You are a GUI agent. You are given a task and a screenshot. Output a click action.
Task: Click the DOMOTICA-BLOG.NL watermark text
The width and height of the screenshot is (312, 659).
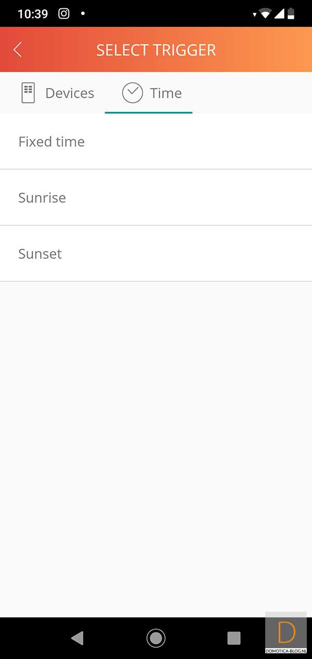(x=286, y=651)
